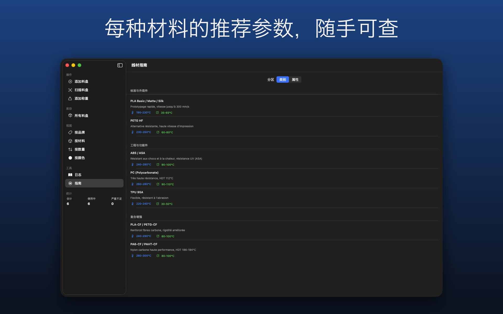The height and width of the screenshot is (314, 503).
Task: Click bed temperature icon of PETG HF
Action: 158,132
